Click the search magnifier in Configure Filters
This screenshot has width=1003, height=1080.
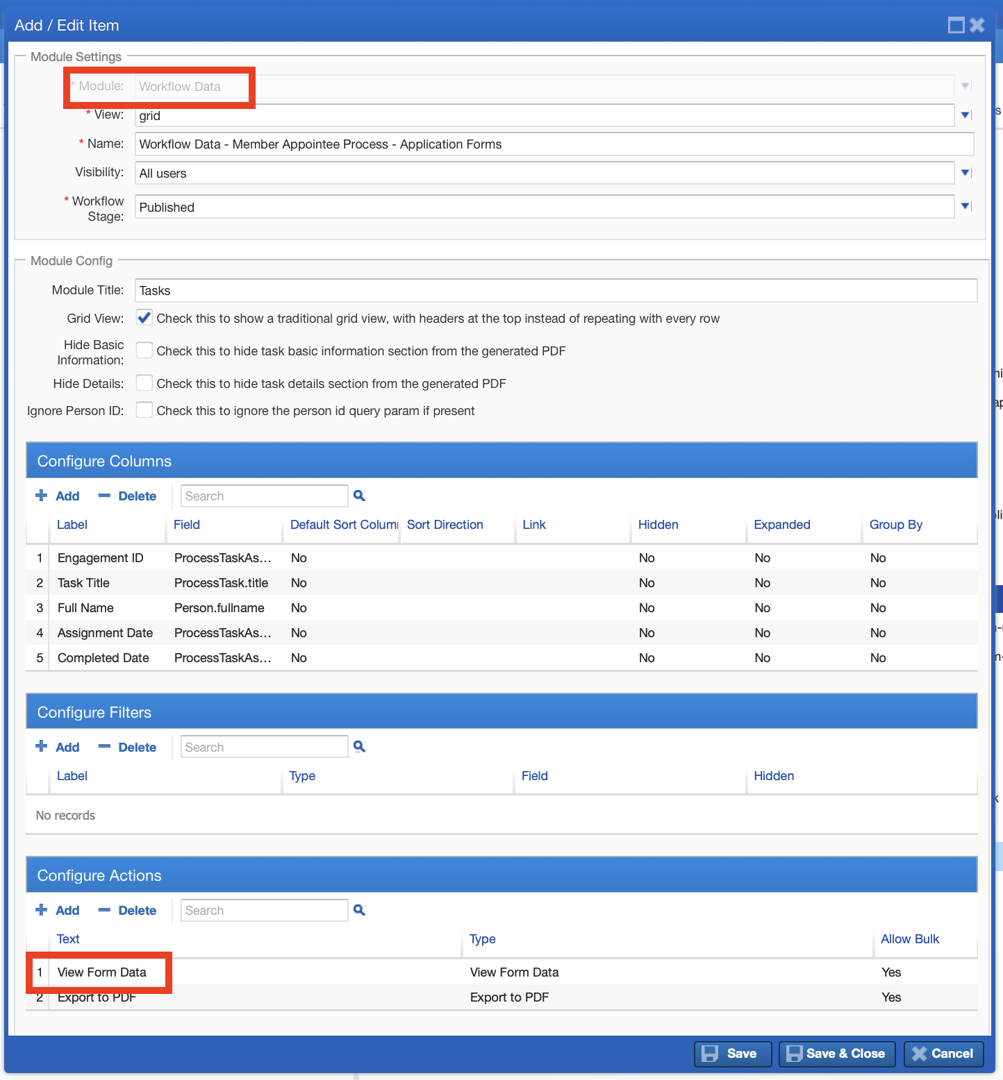359,747
